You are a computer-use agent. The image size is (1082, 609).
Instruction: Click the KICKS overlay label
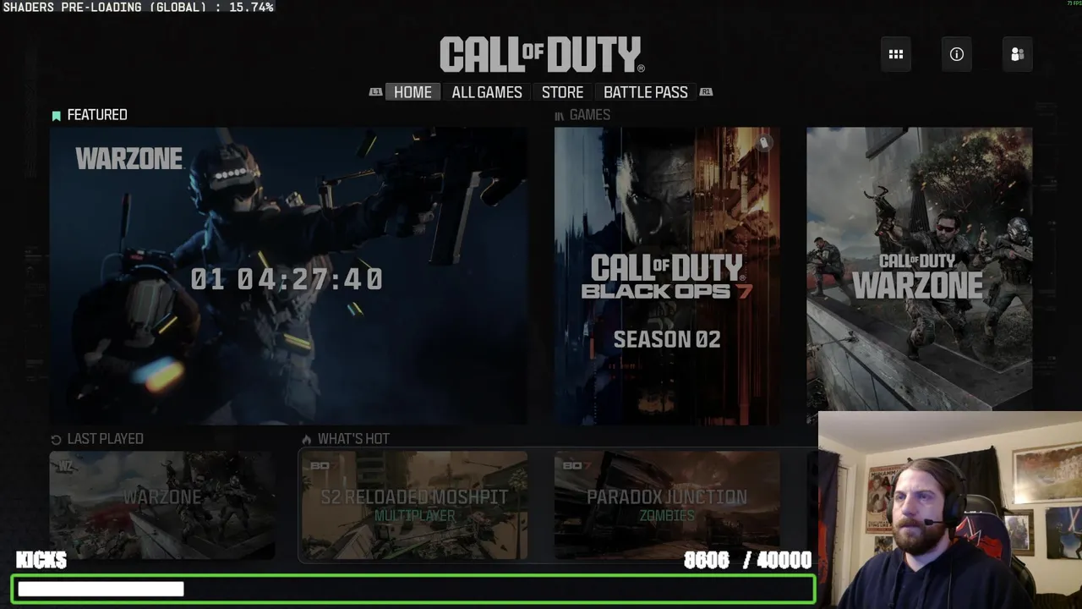pos(41,560)
